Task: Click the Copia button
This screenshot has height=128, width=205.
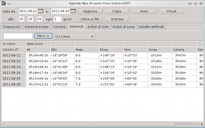Action: pos(117,11)
